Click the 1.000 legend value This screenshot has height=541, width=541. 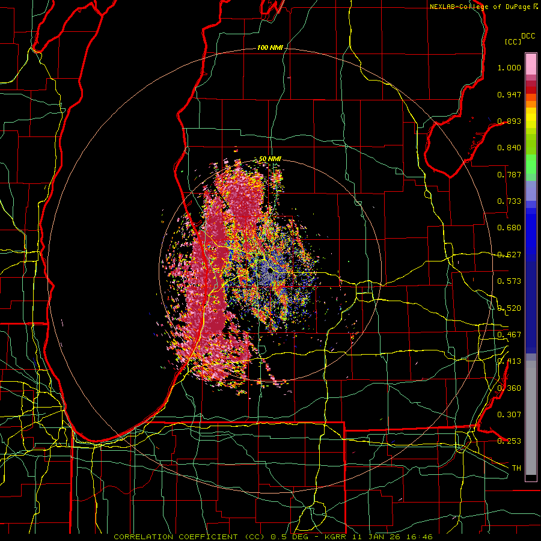coord(509,67)
